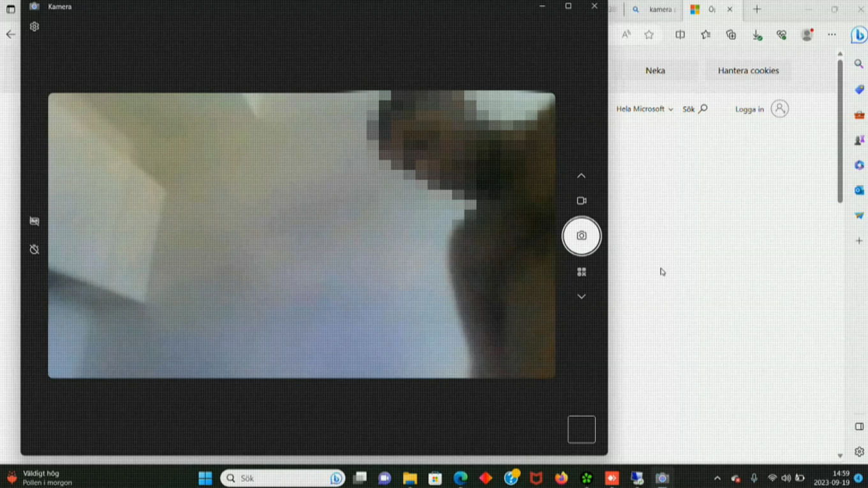Image resolution: width=868 pixels, height=488 pixels.
Task: Click the Logga in link
Action: [x=750, y=109]
